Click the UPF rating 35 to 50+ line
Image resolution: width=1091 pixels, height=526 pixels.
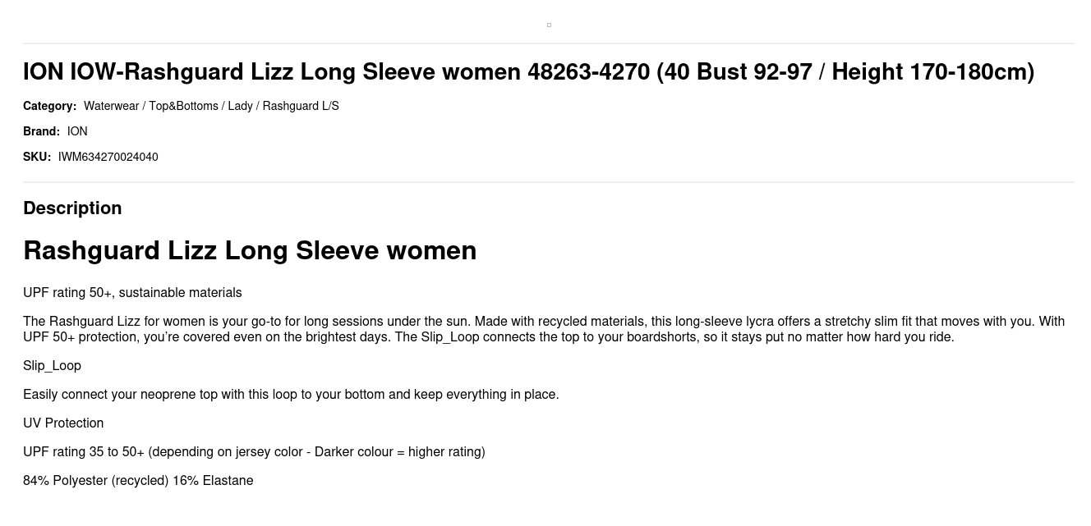coord(254,452)
